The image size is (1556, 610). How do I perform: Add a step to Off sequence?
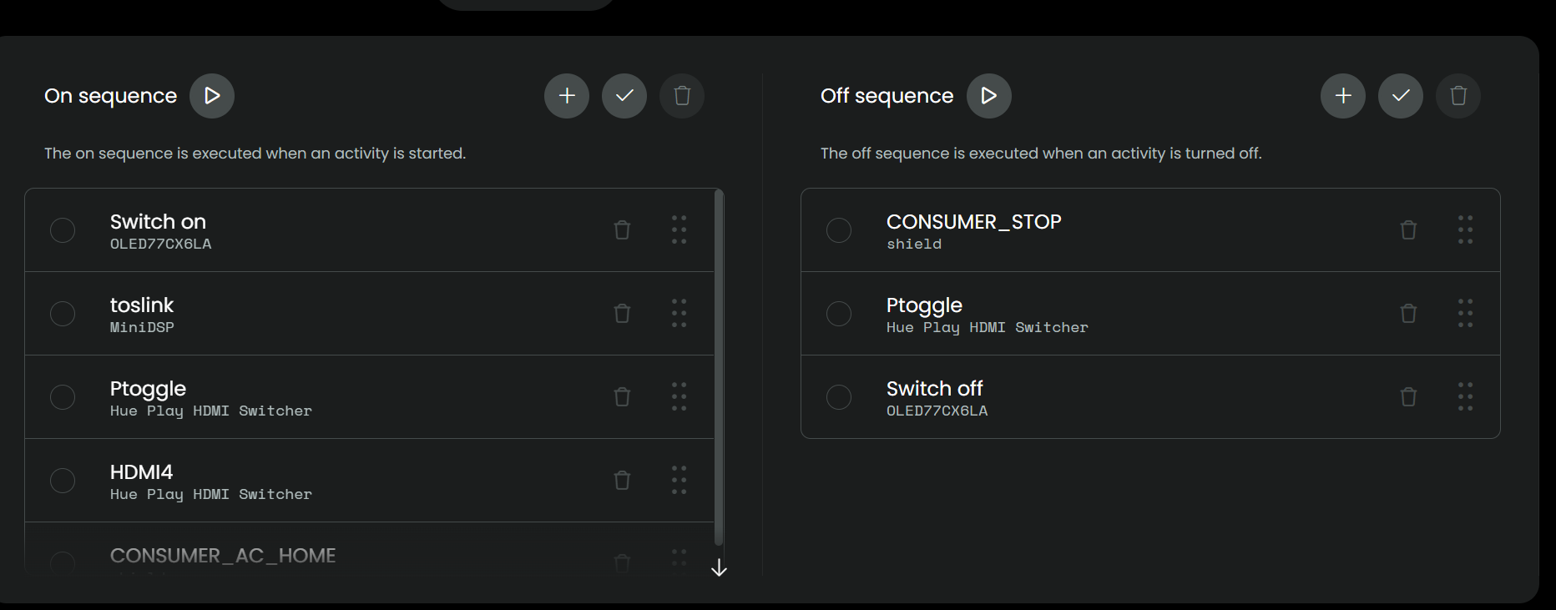tap(1343, 96)
